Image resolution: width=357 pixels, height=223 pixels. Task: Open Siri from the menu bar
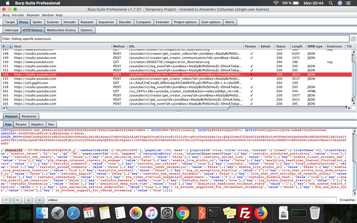340,3
